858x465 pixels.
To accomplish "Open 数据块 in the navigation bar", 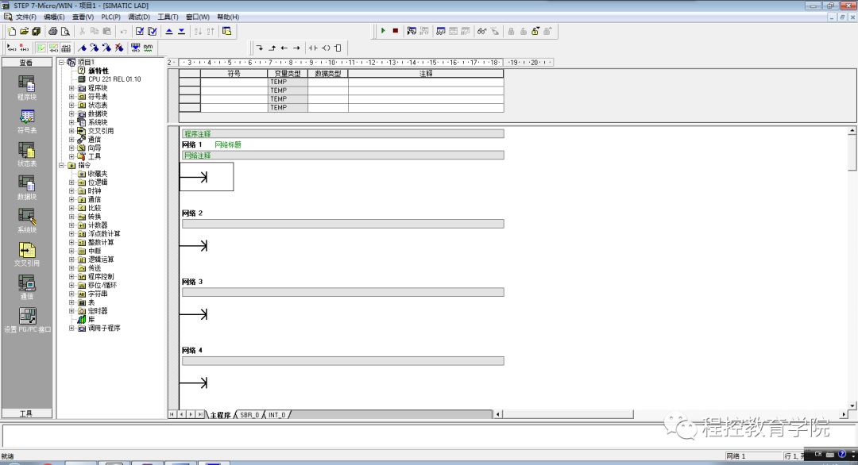I will tap(27, 187).
